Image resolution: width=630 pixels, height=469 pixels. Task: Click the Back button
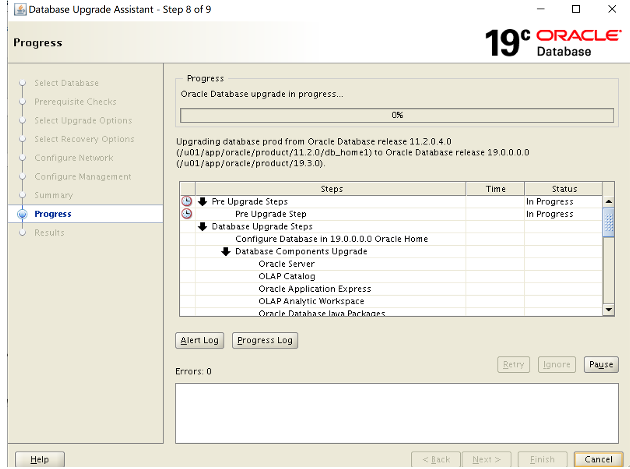pyautogui.click(x=436, y=459)
